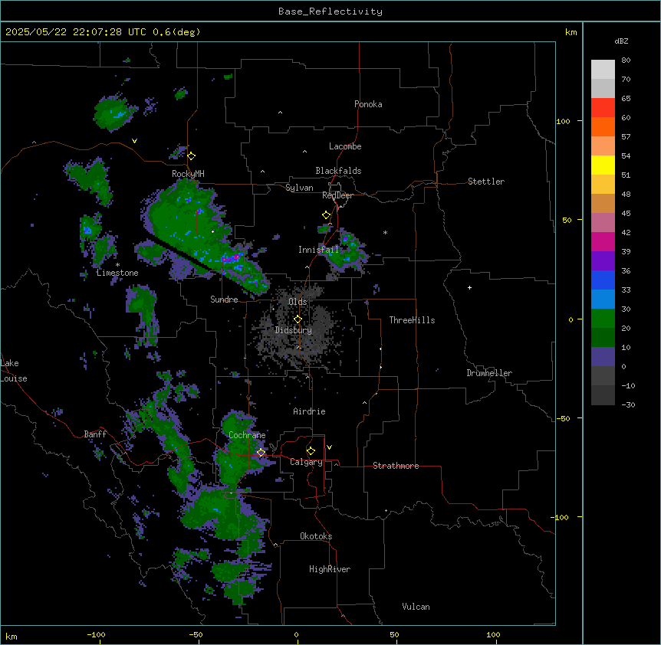661x645 pixels.
Task: Select the light blue 30-33 dBZ swatch
Action: pos(603,300)
